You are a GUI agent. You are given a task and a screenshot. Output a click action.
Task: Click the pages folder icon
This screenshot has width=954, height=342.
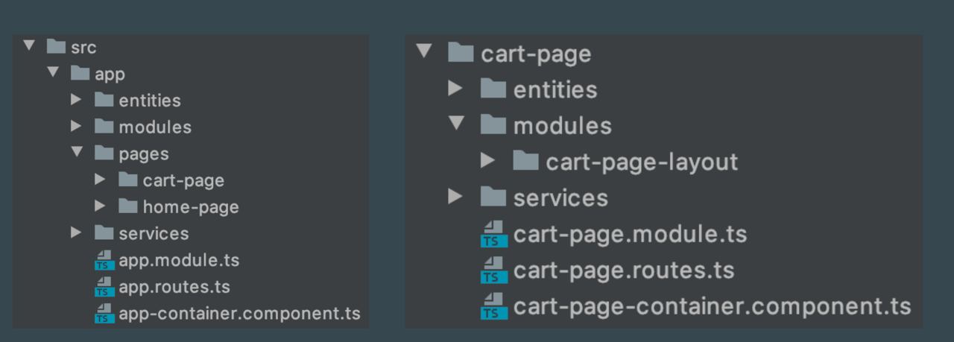coord(104,153)
